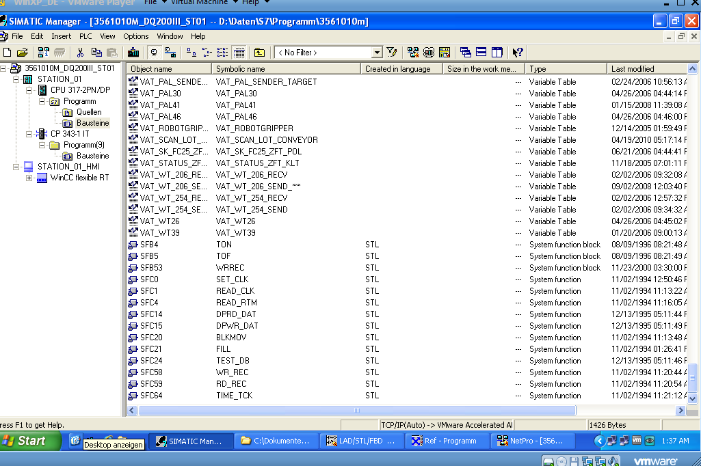Select Quellen in the project tree

coord(88,112)
